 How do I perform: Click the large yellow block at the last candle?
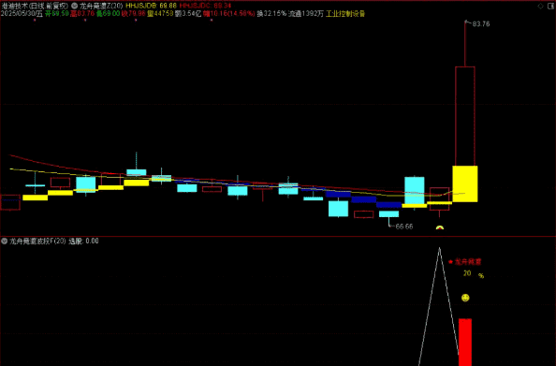click(x=465, y=183)
